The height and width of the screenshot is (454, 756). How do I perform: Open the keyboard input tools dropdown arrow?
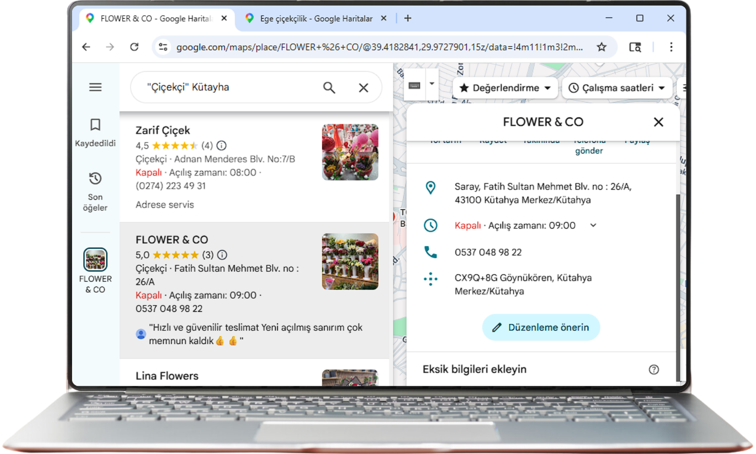click(x=432, y=84)
